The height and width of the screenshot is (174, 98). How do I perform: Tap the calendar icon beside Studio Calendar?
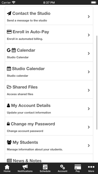point(9,69)
